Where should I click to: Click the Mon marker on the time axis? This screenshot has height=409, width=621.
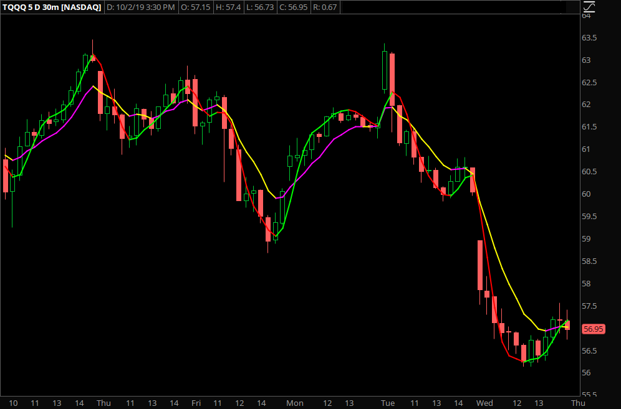coord(294,403)
